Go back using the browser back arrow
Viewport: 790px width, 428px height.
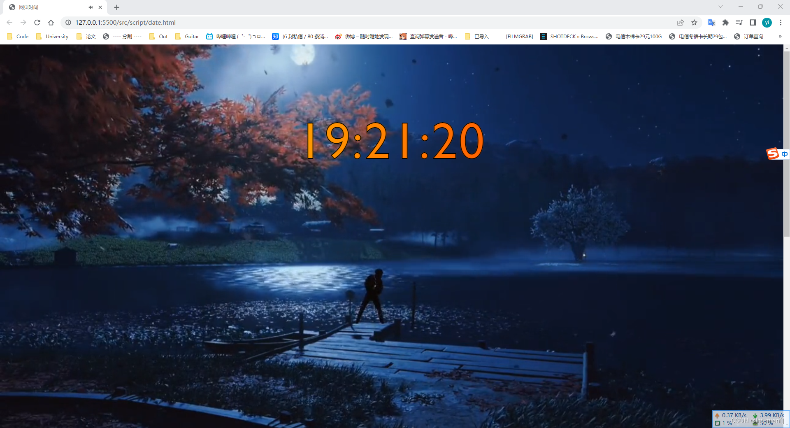point(9,23)
